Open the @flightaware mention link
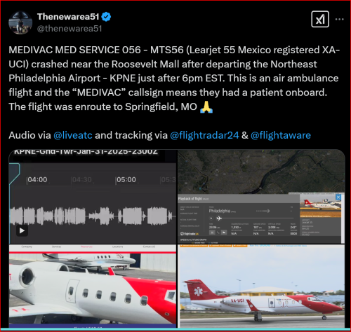This screenshot has height=332, width=351. point(281,135)
